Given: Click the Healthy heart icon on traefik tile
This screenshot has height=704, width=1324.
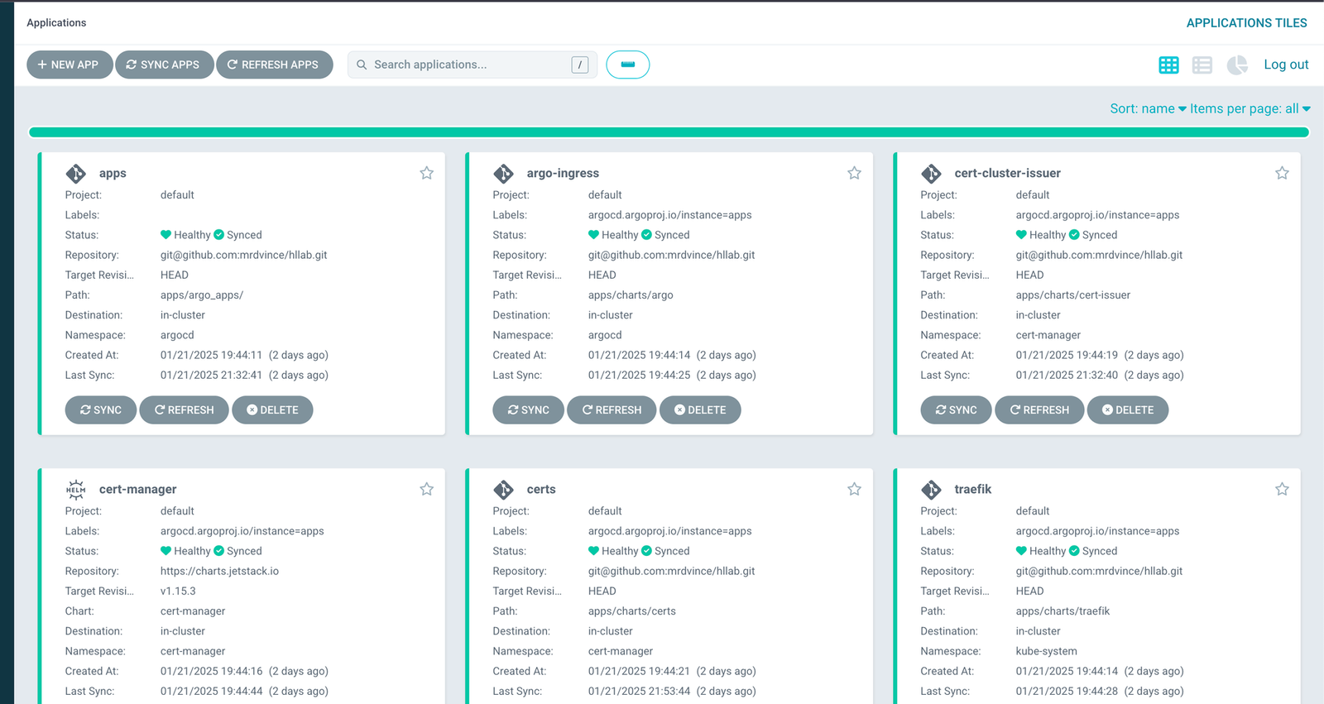Looking at the screenshot, I should 1021,551.
